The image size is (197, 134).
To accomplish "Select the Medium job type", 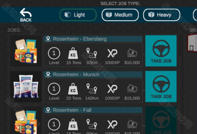I will (x=120, y=15).
